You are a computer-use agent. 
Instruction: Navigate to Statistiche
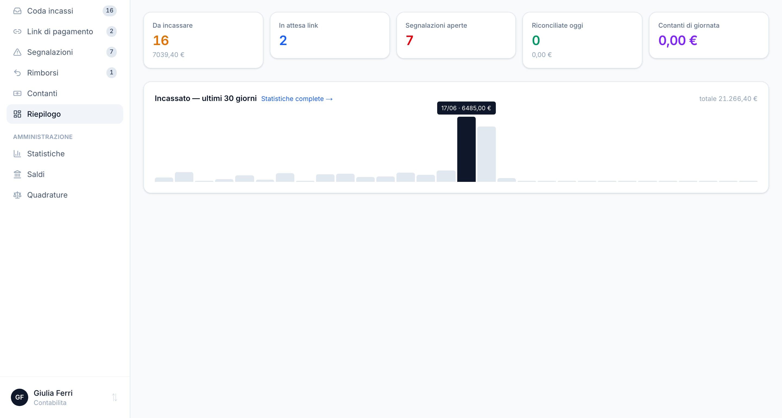[x=65, y=154]
